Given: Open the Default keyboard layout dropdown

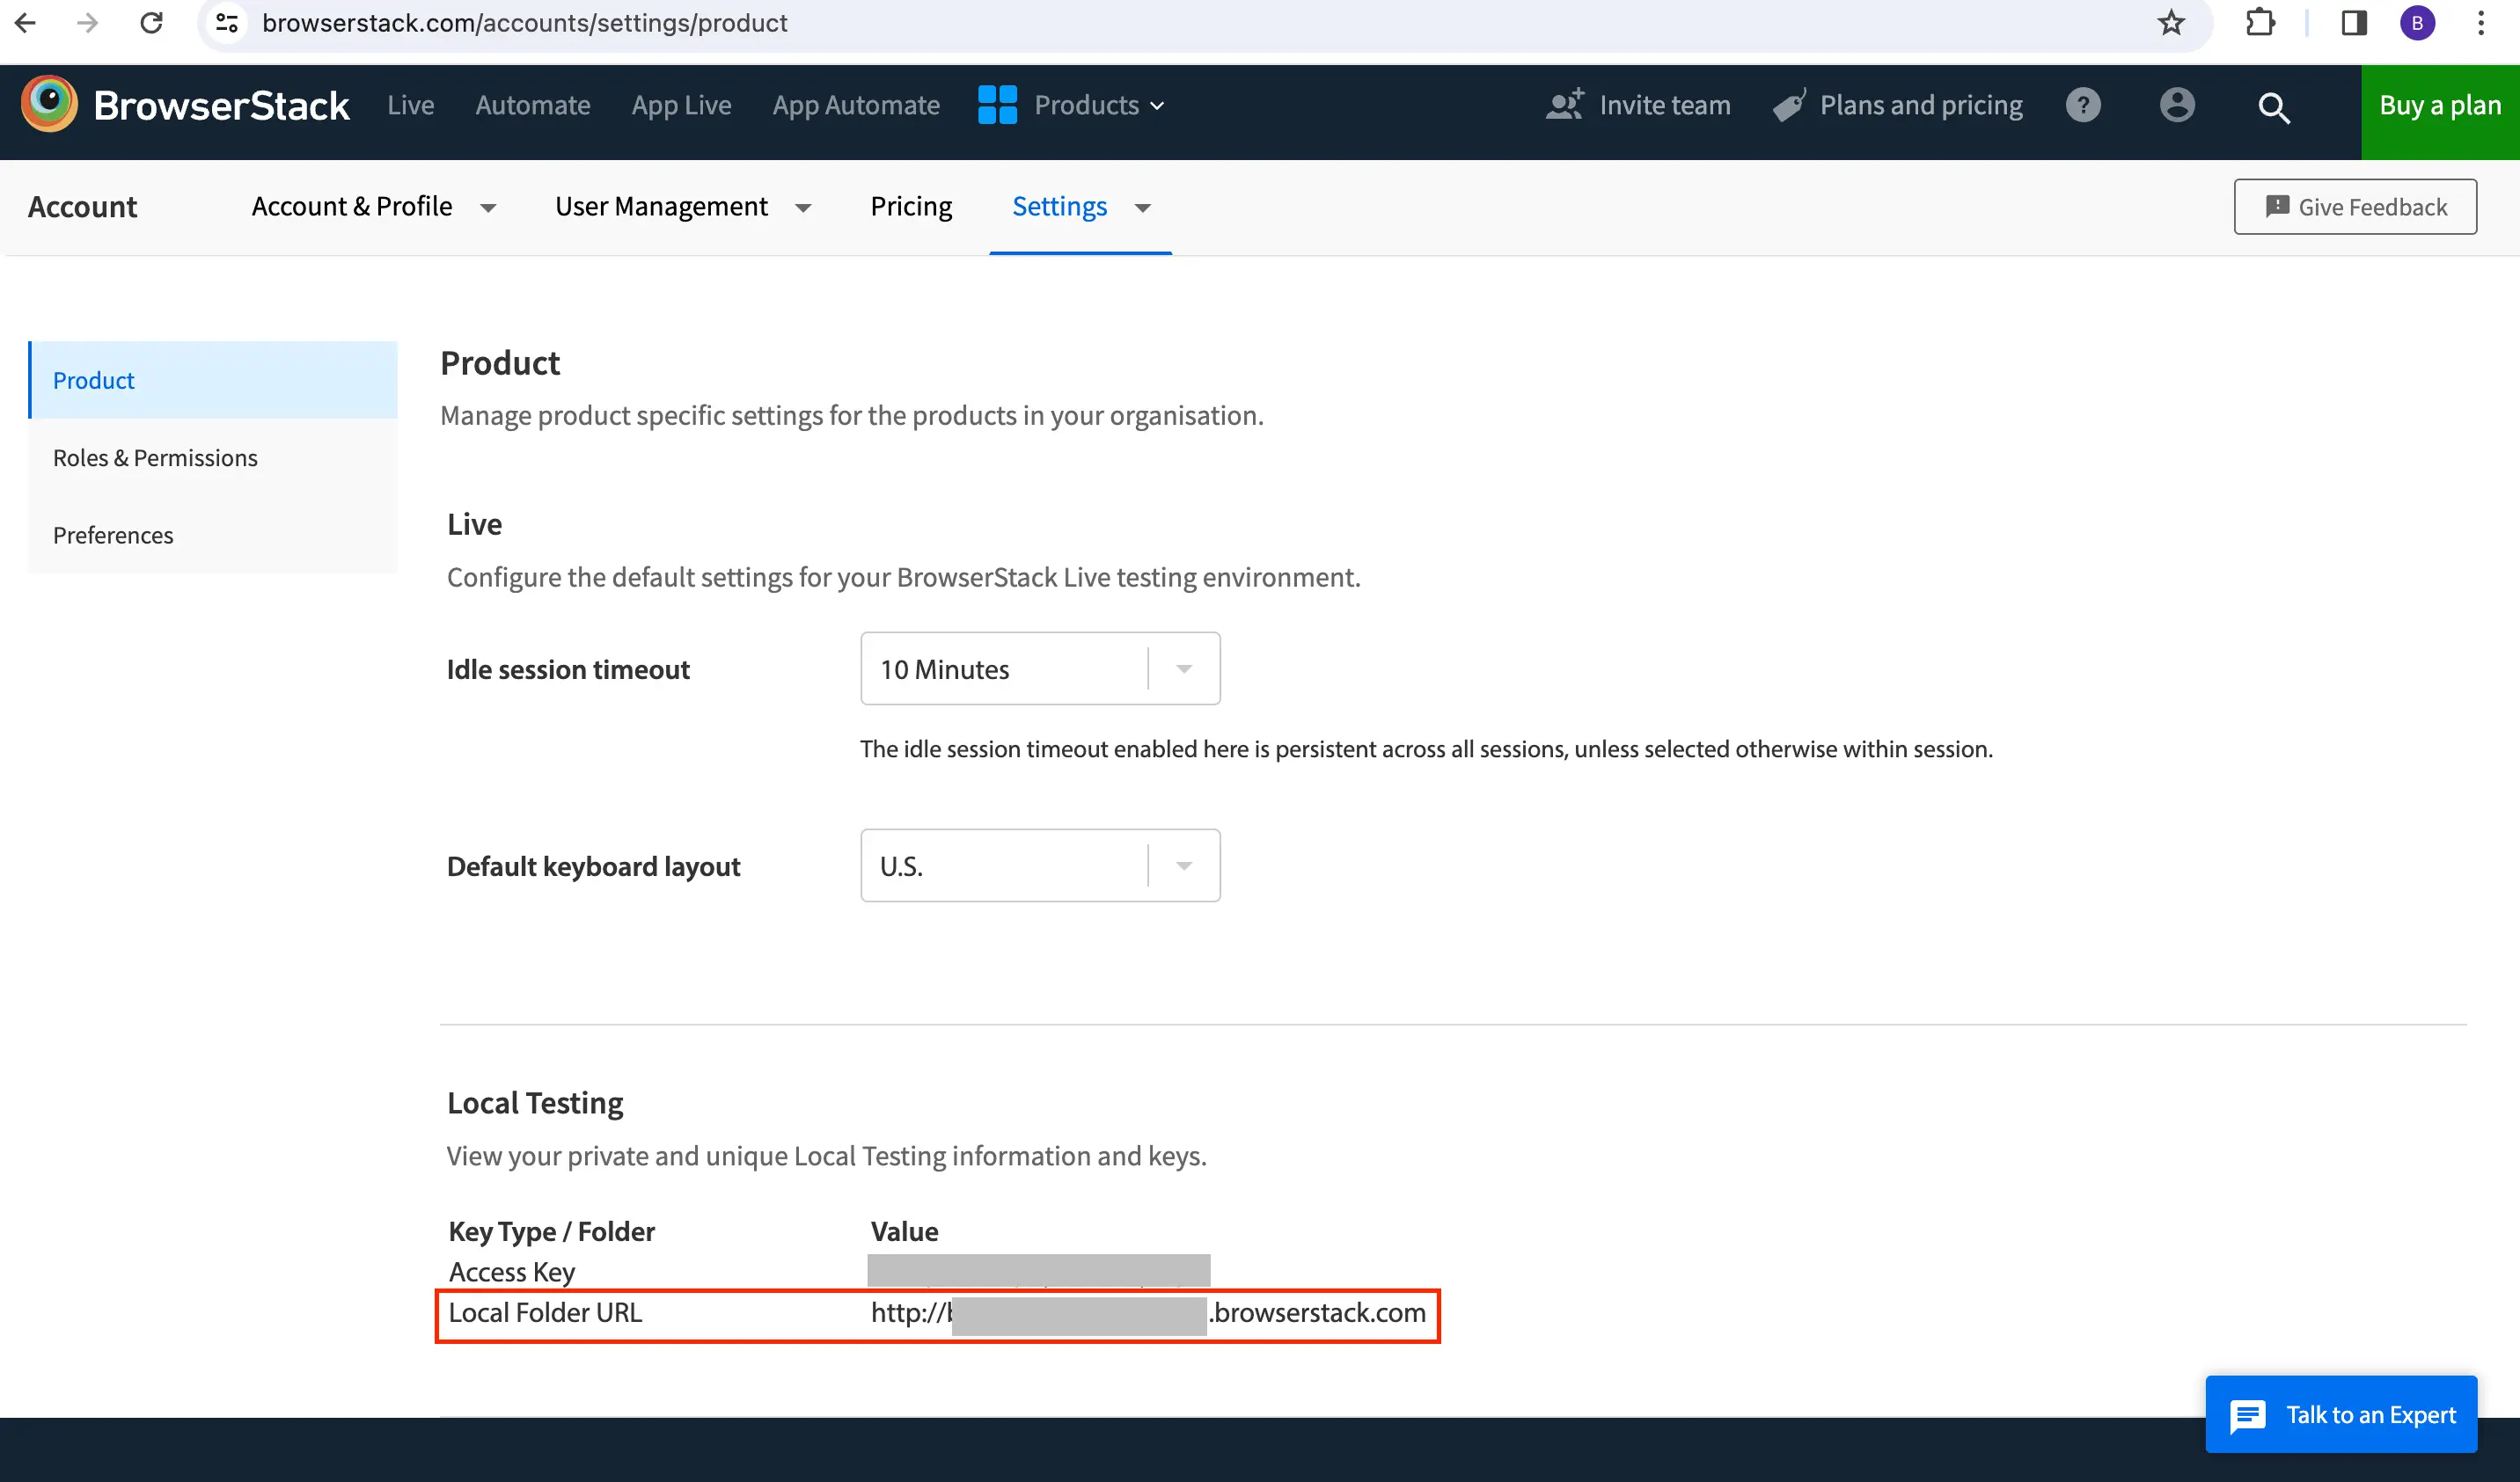Looking at the screenshot, I should (1040, 865).
